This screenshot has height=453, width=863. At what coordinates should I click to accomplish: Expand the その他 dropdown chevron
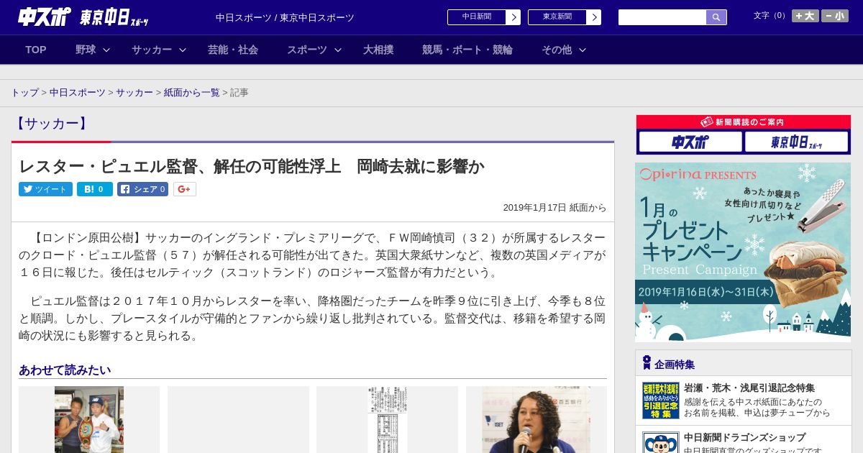click(x=583, y=50)
